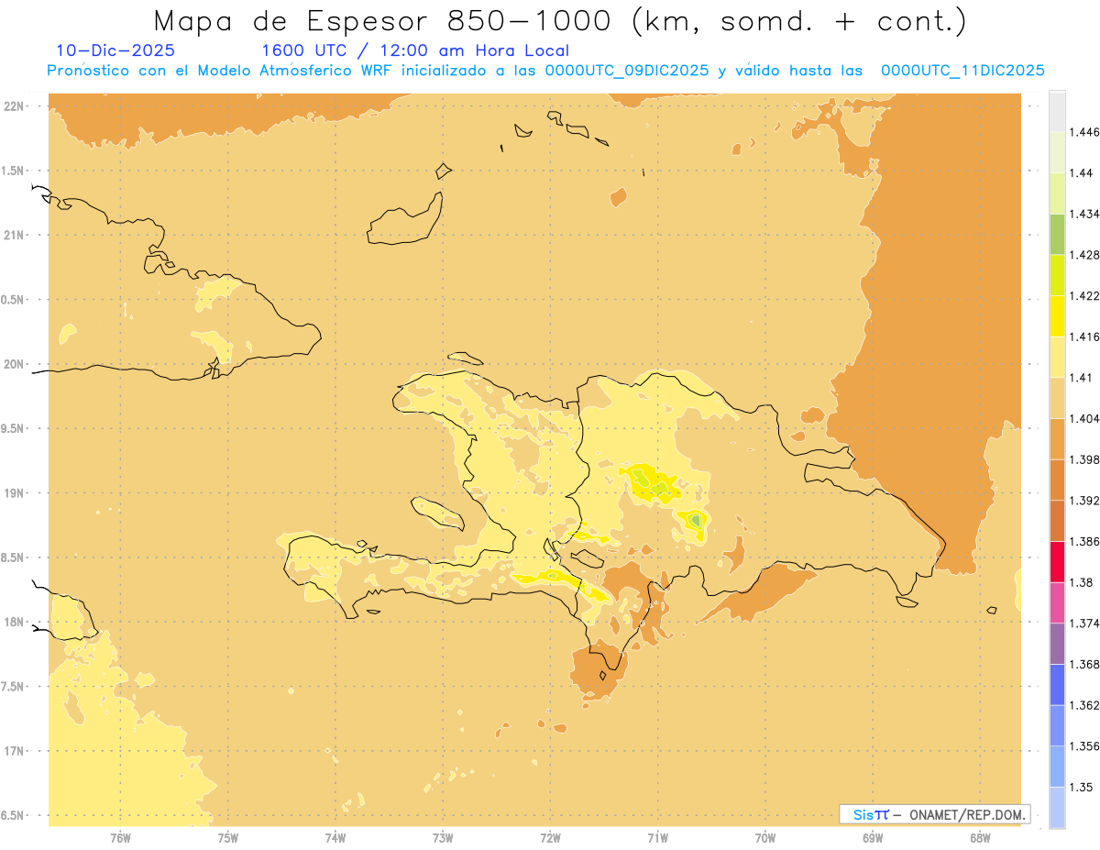Click the '21N' latitude label
Screen dimensions: 1100x850
(16, 235)
